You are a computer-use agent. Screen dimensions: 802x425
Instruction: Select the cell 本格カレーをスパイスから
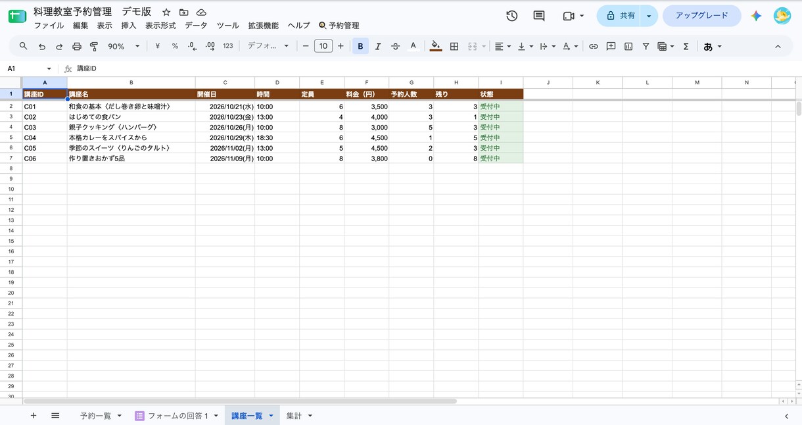click(131, 137)
